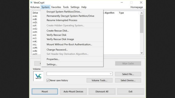Click the Volume Tools... button

(100, 80)
